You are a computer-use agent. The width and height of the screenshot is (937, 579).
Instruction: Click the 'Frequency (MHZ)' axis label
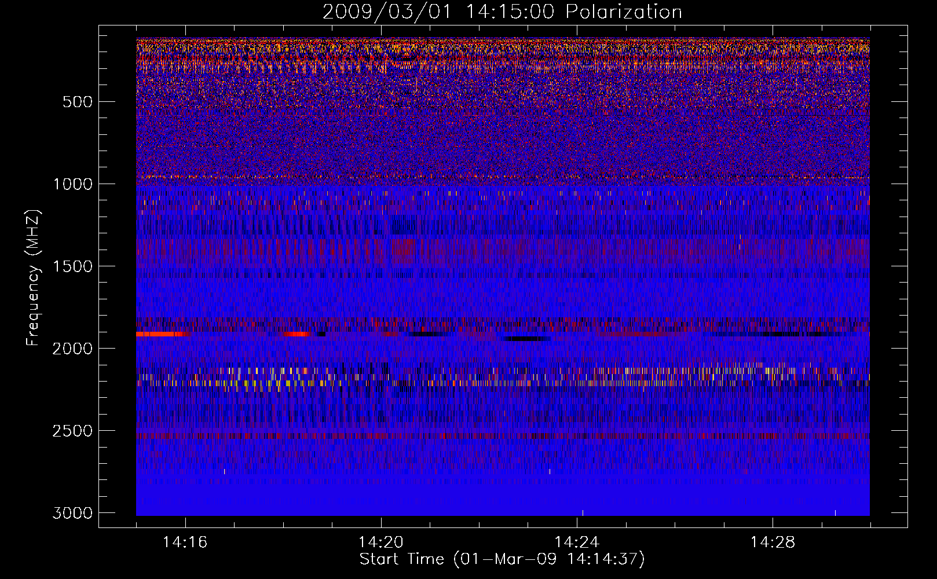click(33, 278)
